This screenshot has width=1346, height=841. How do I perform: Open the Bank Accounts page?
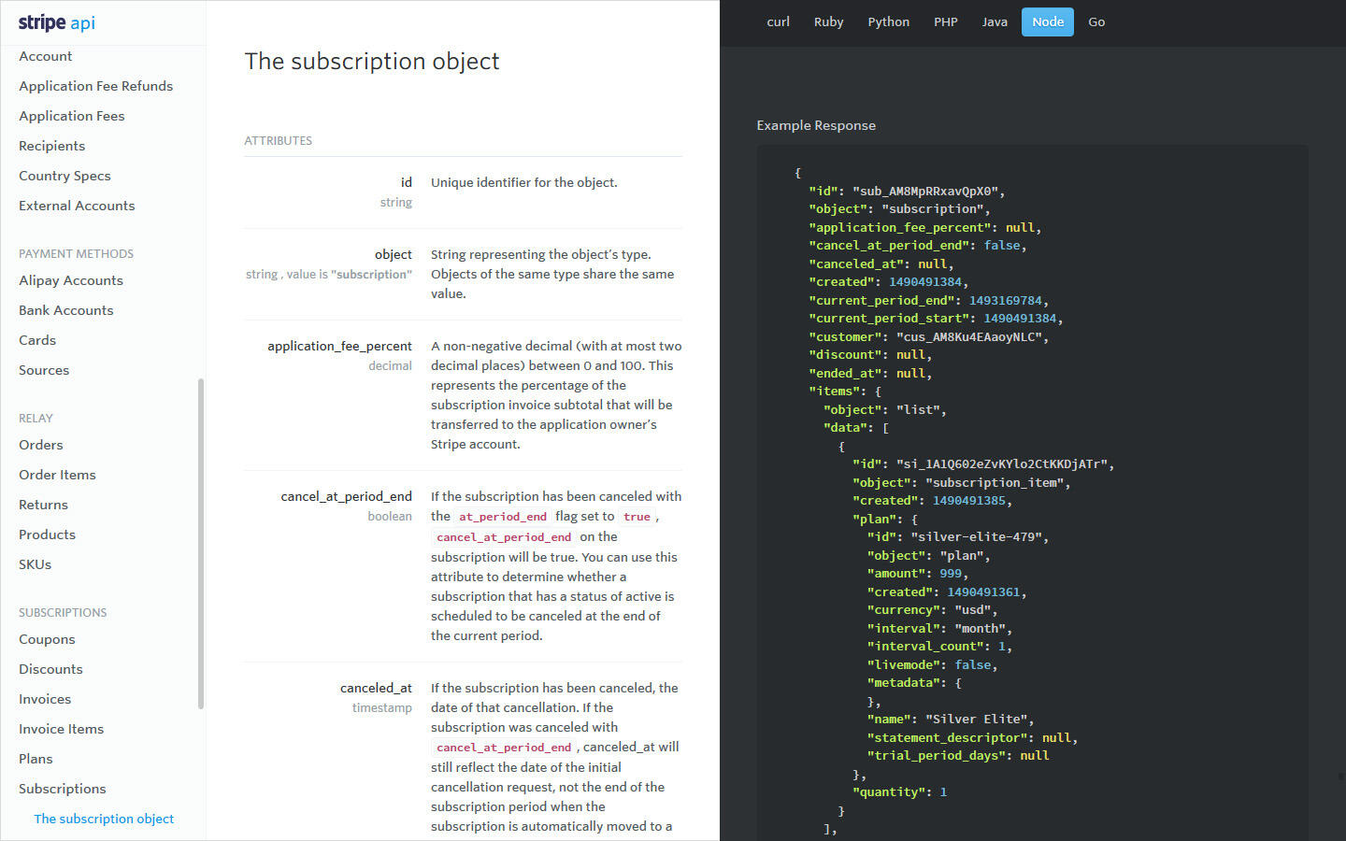pyautogui.click(x=66, y=310)
